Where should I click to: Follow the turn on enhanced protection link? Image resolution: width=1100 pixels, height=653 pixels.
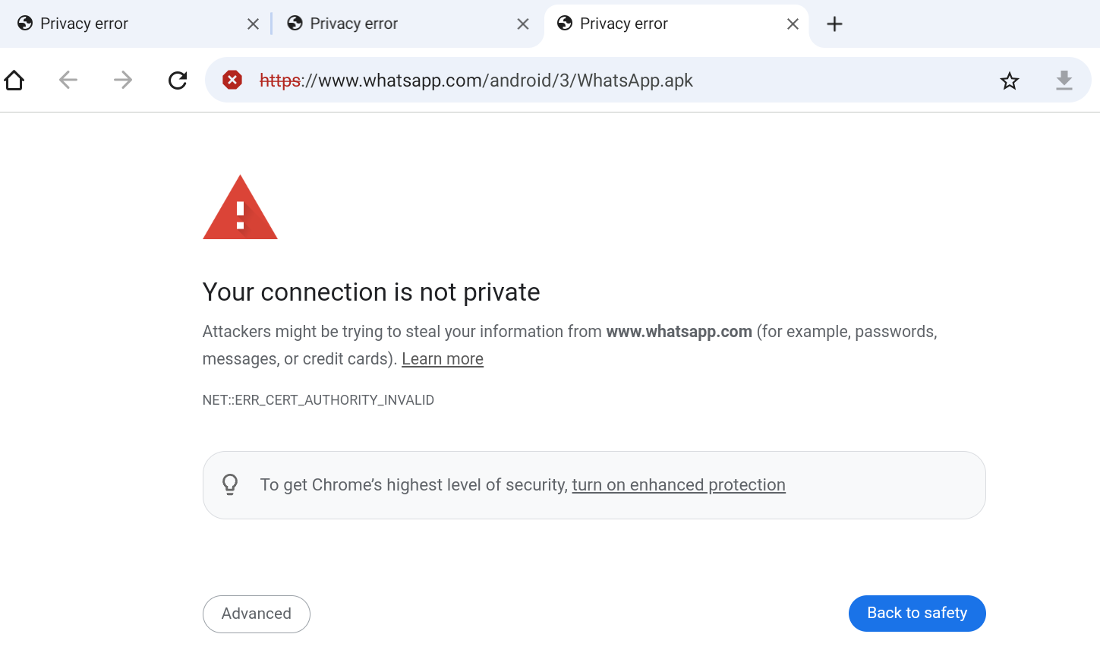(678, 485)
